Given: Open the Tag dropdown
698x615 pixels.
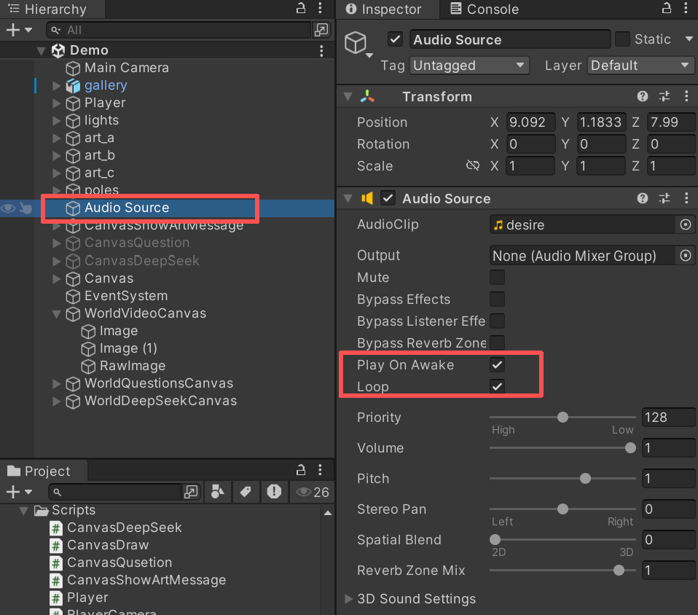Looking at the screenshot, I should [x=469, y=66].
